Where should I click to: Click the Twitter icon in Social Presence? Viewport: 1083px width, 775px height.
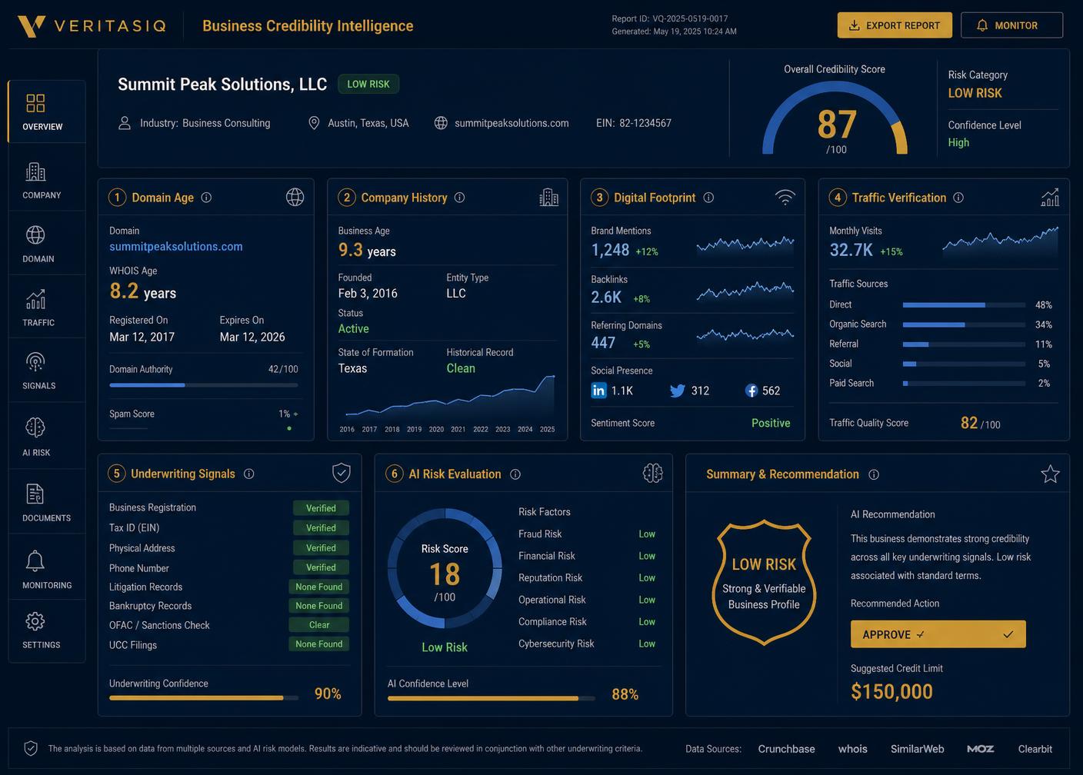point(677,391)
